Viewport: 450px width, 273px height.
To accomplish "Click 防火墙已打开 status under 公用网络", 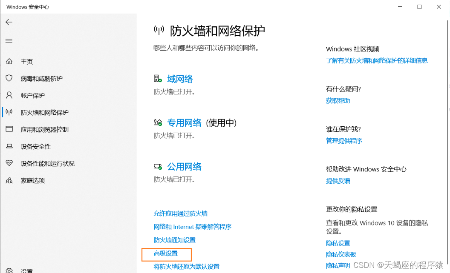I will pyautogui.click(x=174, y=179).
